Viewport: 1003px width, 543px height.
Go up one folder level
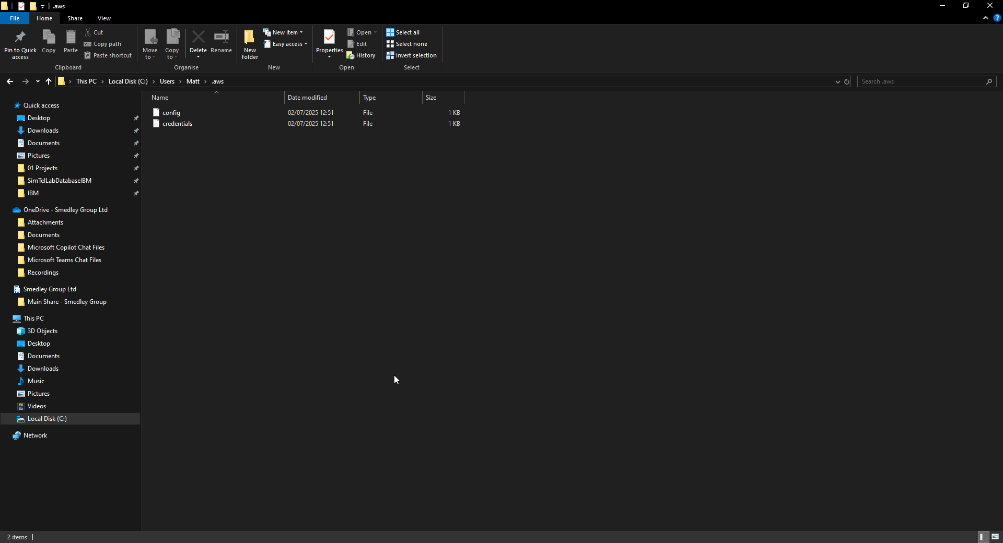[x=49, y=81]
